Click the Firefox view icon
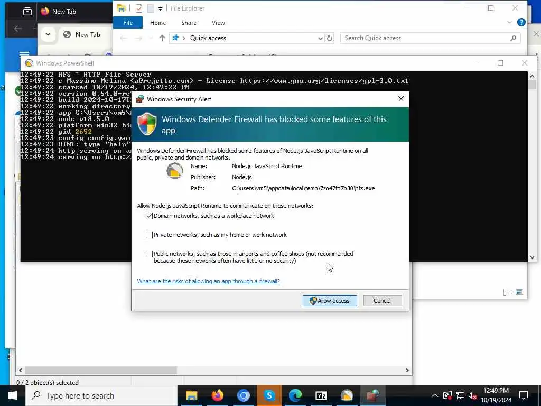541x406 pixels. tap(27, 12)
